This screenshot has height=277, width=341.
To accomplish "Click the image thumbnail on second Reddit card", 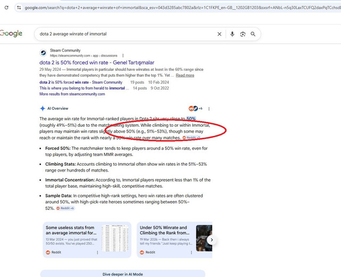I will [204, 238].
